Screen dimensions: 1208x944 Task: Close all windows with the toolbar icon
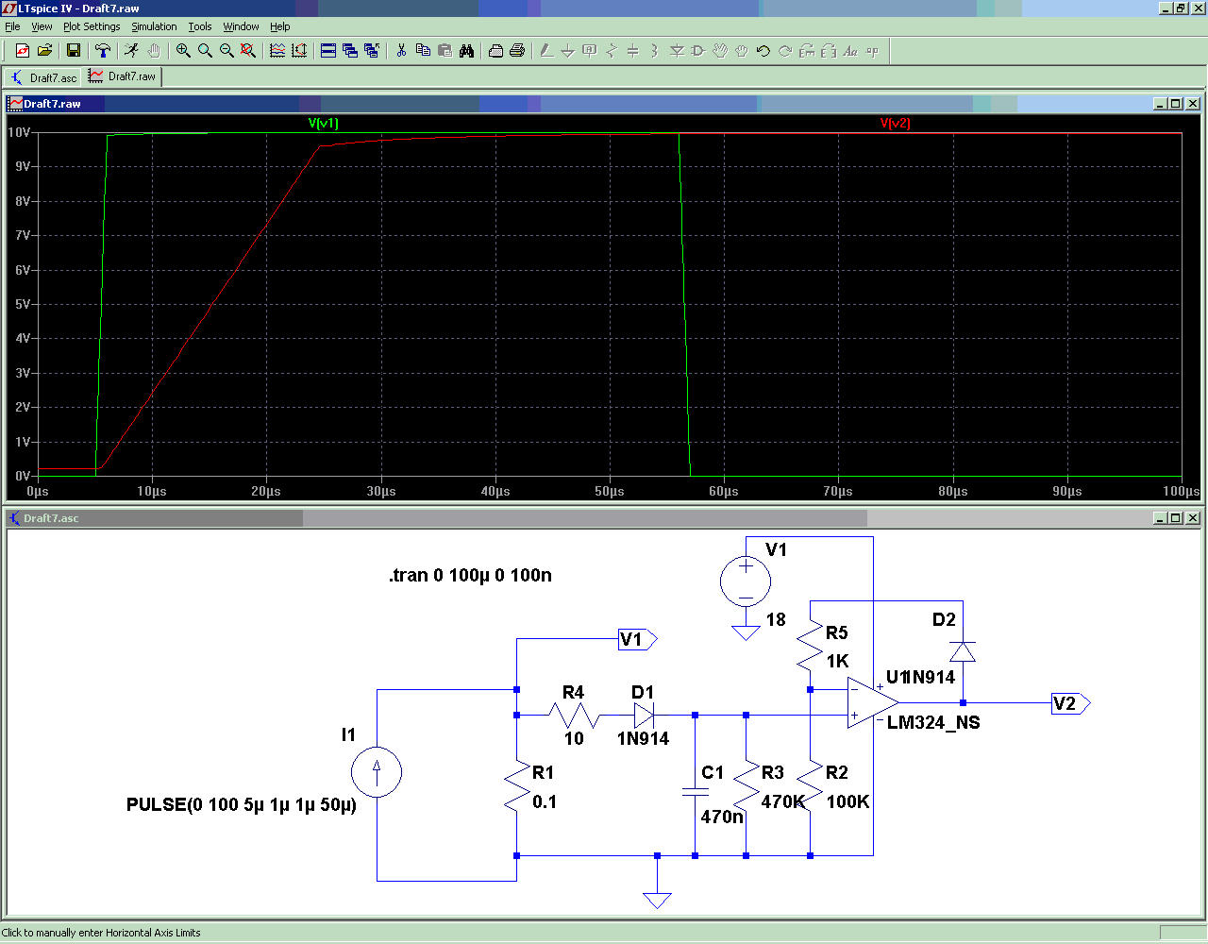click(x=372, y=51)
